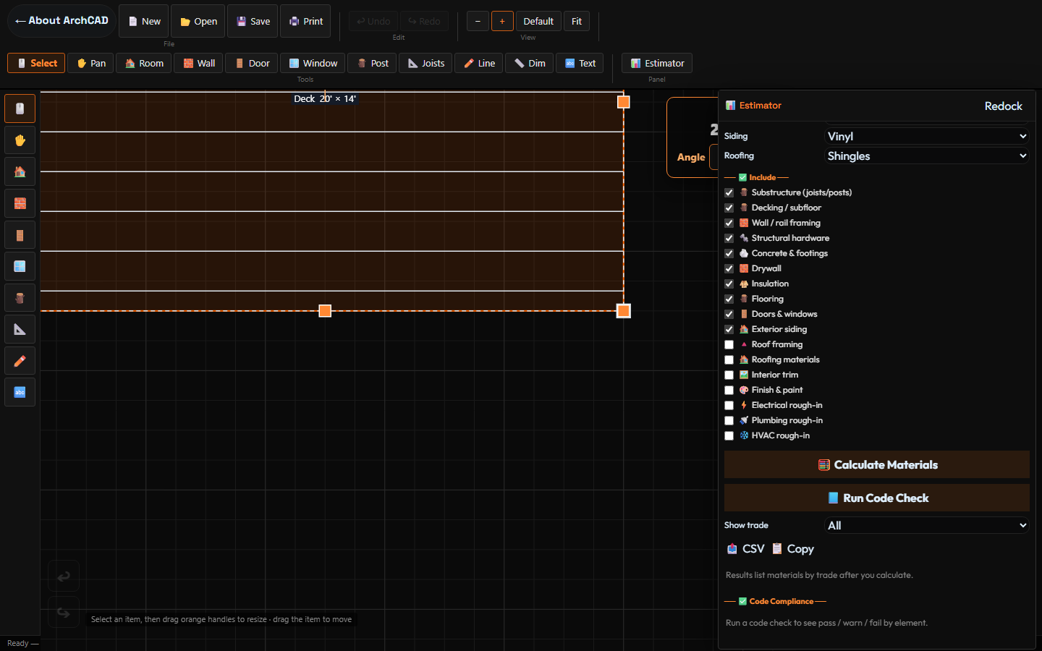Select the pointer tool in left sidebar
The height and width of the screenshot is (651, 1042).
pyautogui.click(x=20, y=109)
